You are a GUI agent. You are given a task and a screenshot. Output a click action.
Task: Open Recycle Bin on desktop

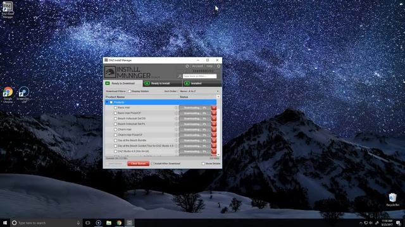[x=392, y=200]
